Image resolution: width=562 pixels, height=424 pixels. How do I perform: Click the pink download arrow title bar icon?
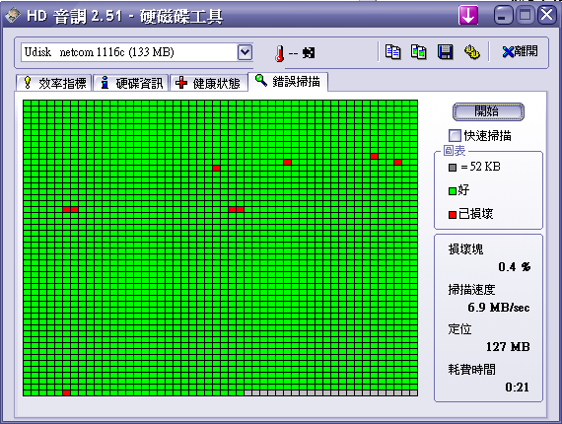(468, 15)
